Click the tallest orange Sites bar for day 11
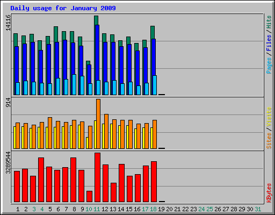 click(x=98, y=124)
